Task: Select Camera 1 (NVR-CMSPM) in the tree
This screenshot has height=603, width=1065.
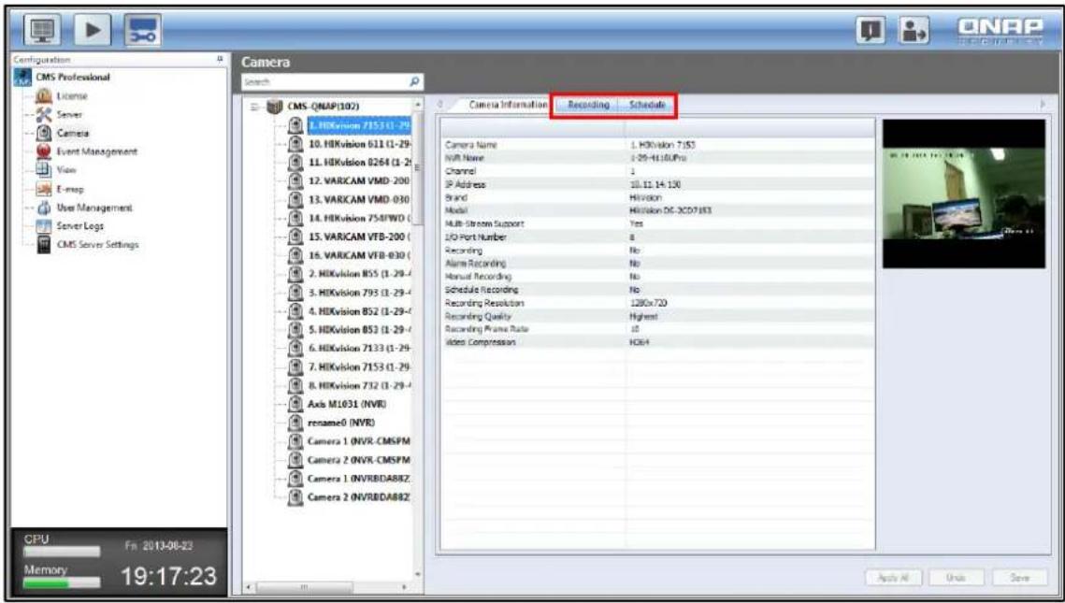Action: (x=359, y=440)
